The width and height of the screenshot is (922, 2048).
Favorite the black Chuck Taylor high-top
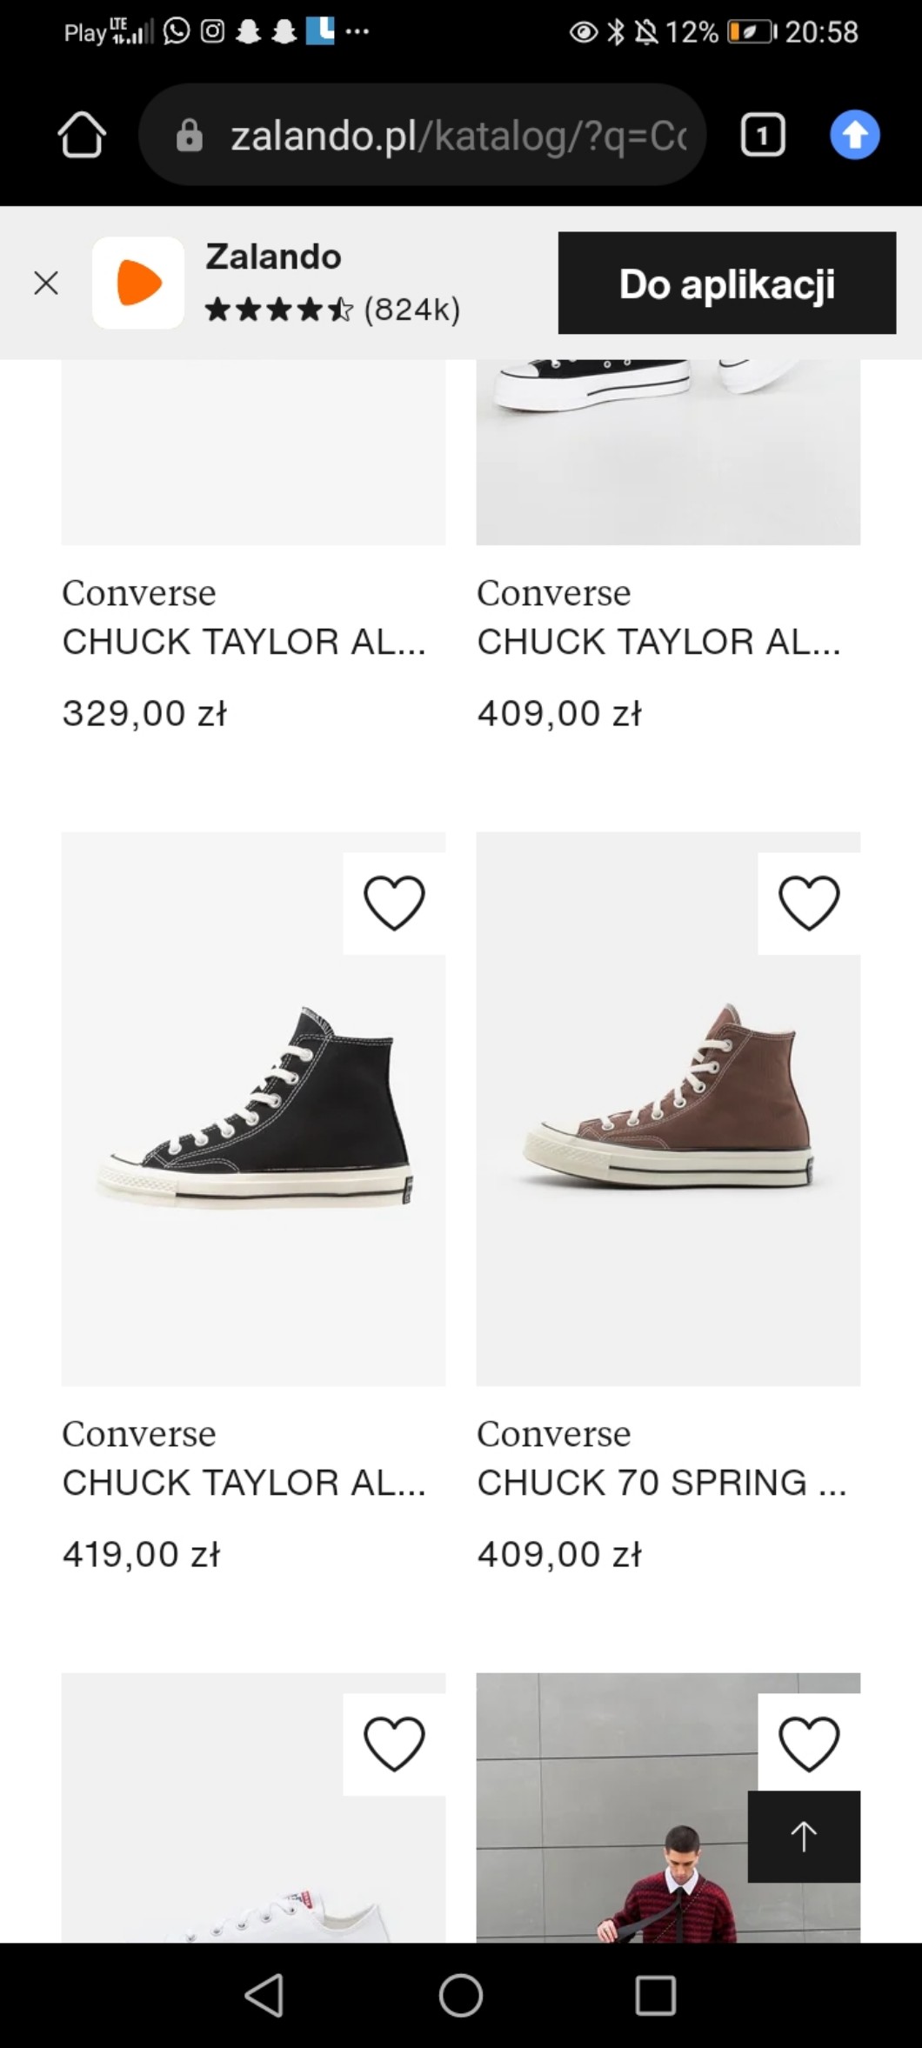(394, 903)
